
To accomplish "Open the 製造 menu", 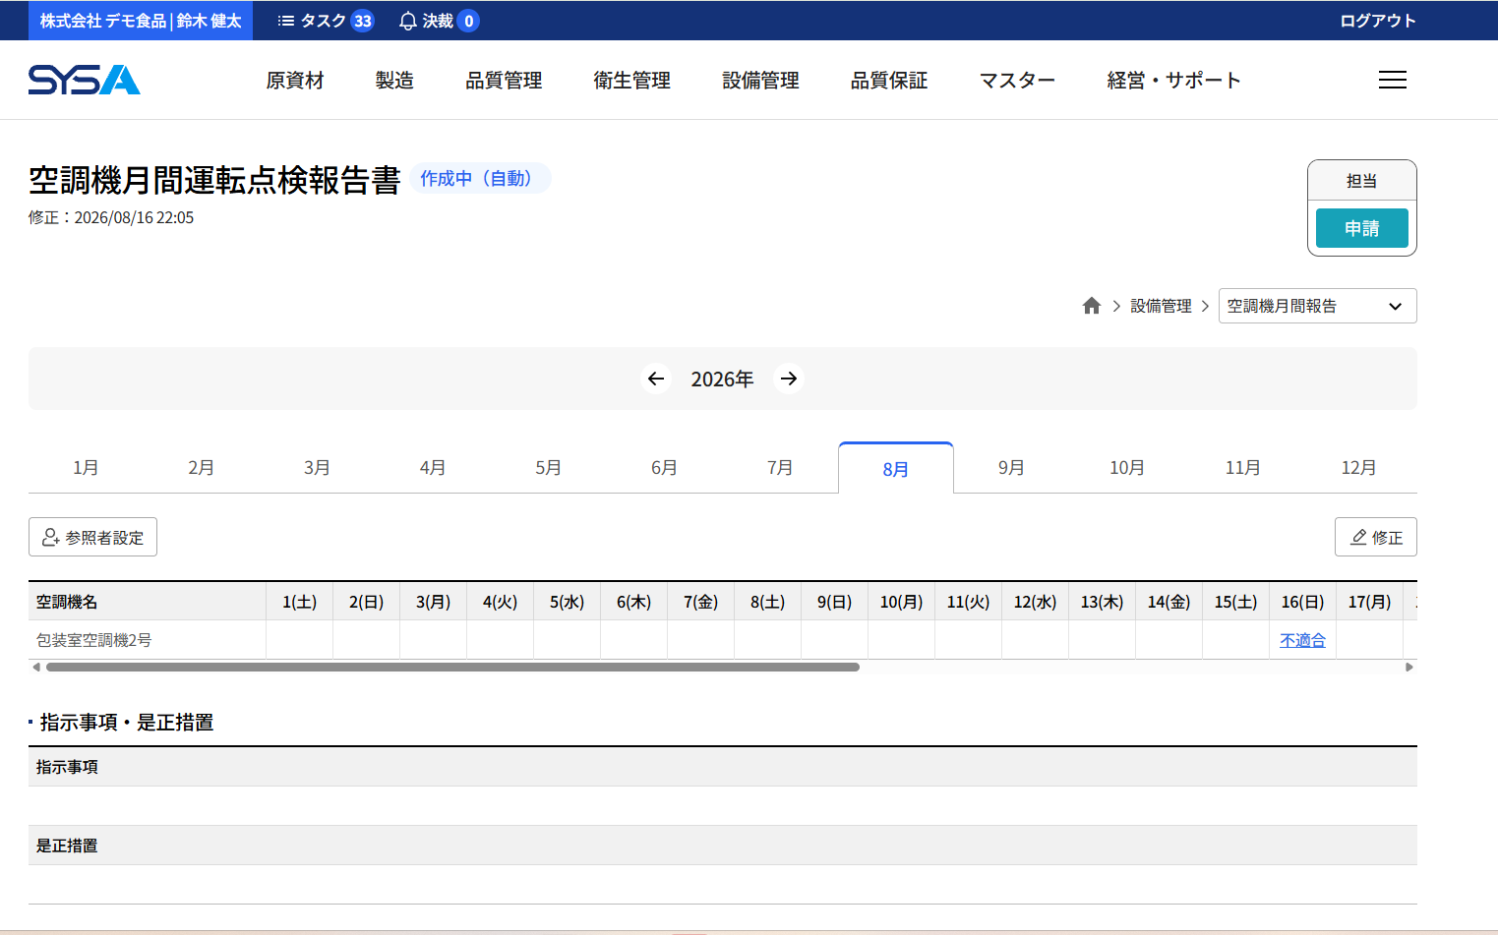I will pos(394,81).
